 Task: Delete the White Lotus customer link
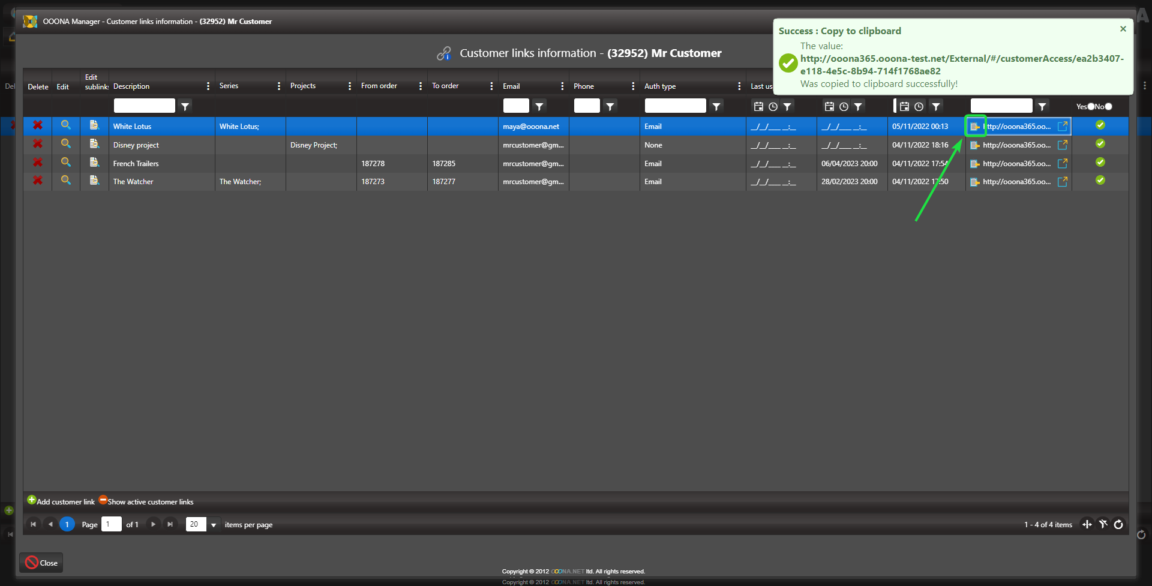point(37,125)
